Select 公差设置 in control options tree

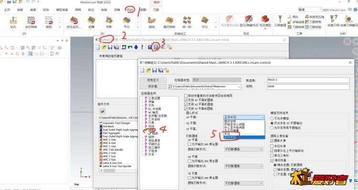coord(154,98)
